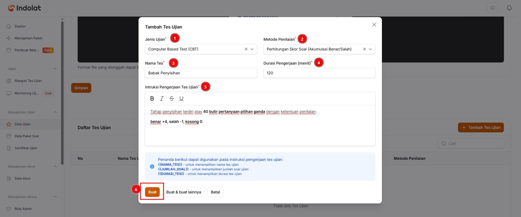This screenshot has width=521, height=217.
Task: Click the Buat button
Action: pos(152,192)
